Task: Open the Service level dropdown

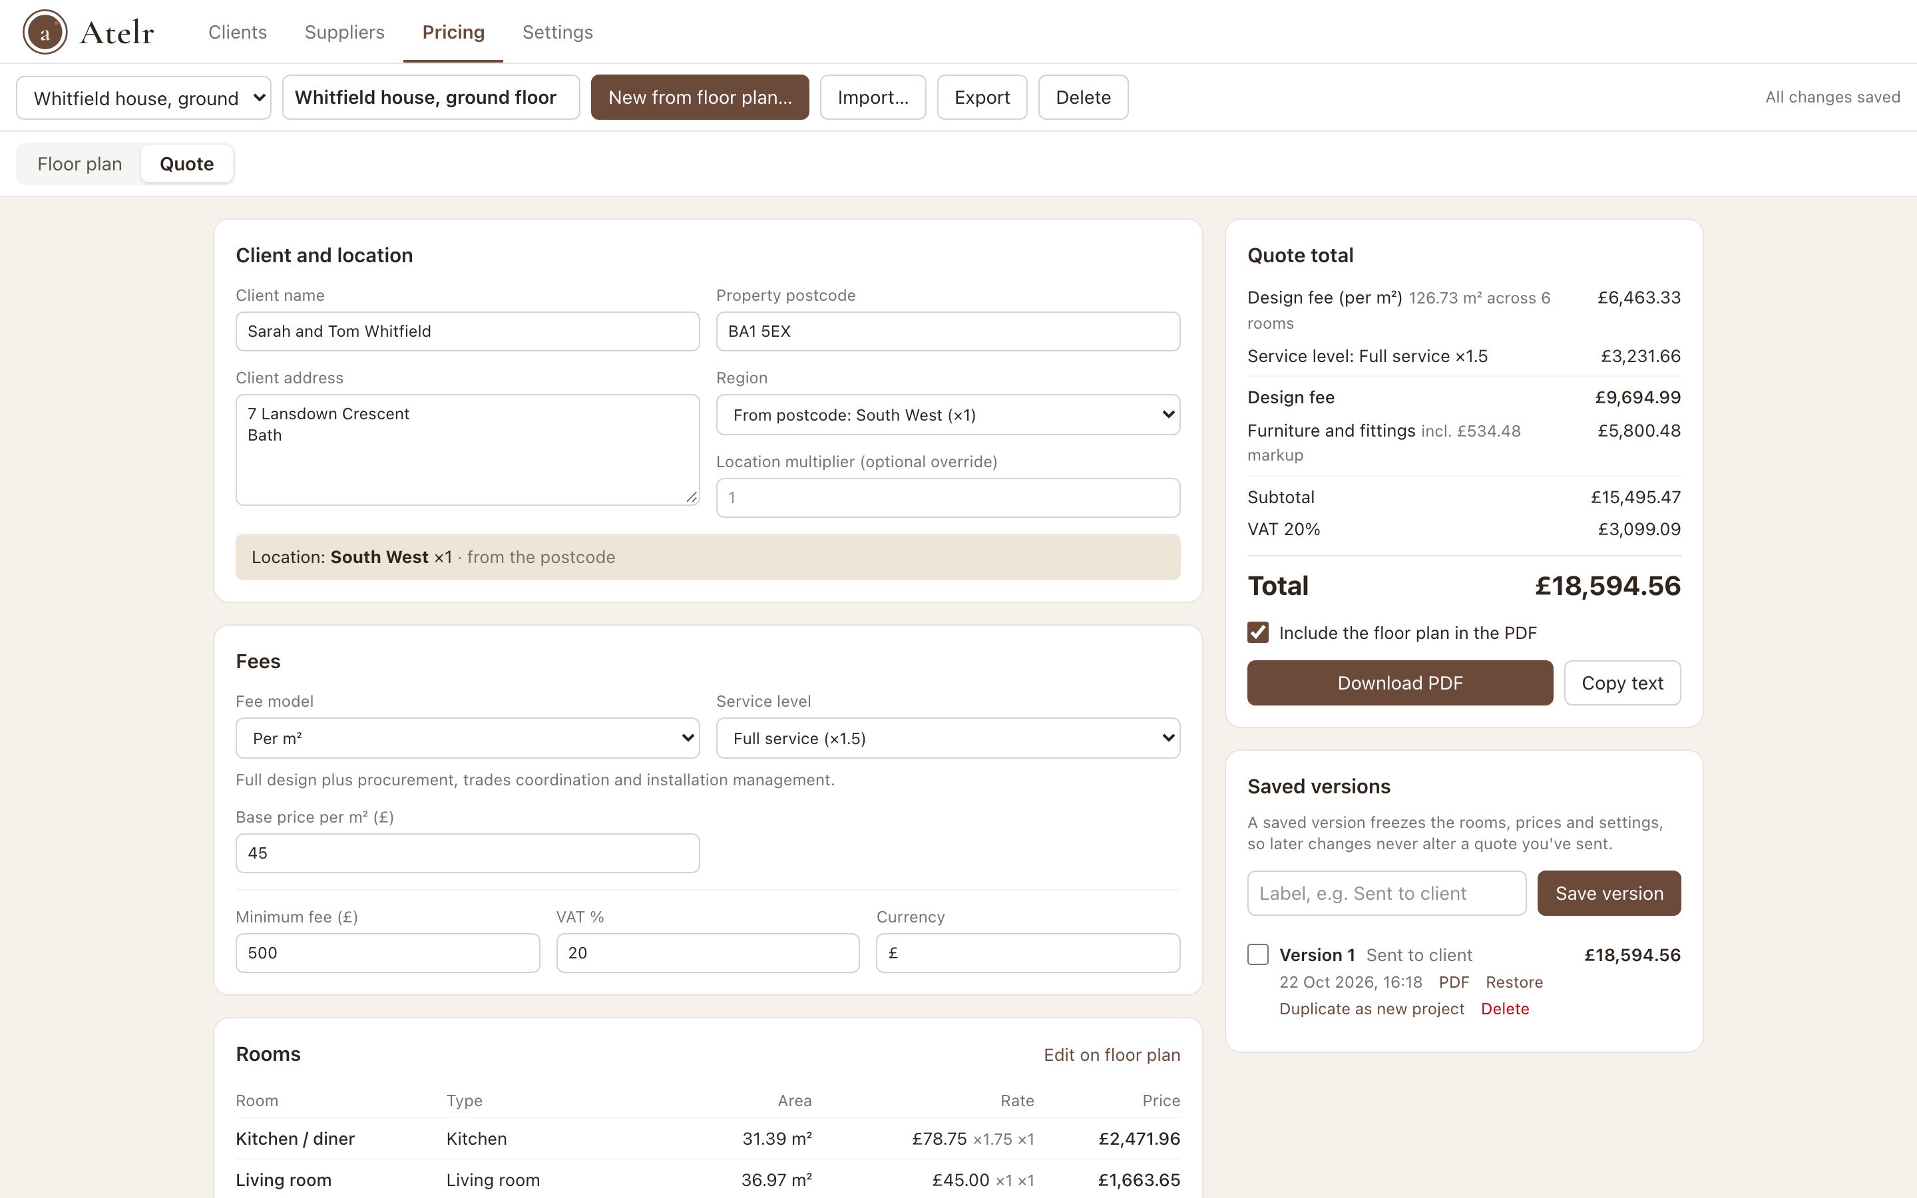Action: click(949, 739)
